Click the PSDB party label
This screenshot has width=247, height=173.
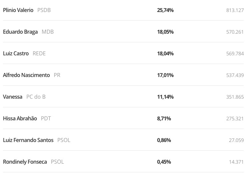click(x=44, y=10)
